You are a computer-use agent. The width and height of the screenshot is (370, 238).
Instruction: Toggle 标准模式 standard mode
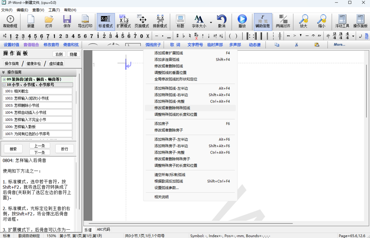point(106,21)
